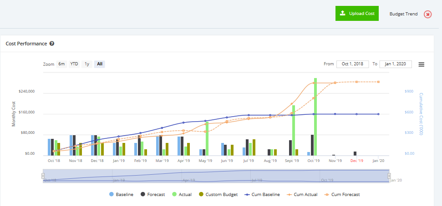This screenshot has height=206, width=442.
Task: Click the blue Oct '18 Baseline bar
Action: 49,147
